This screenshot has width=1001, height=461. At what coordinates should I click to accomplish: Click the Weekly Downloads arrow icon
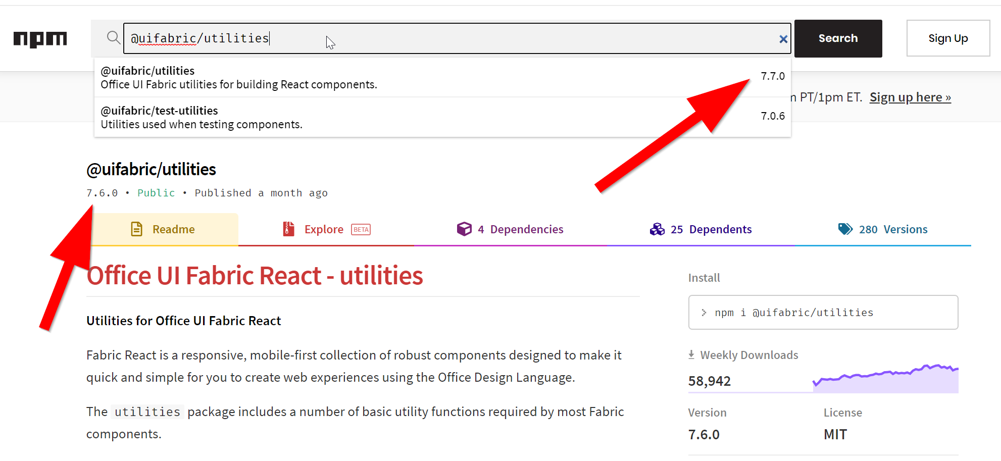690,354
